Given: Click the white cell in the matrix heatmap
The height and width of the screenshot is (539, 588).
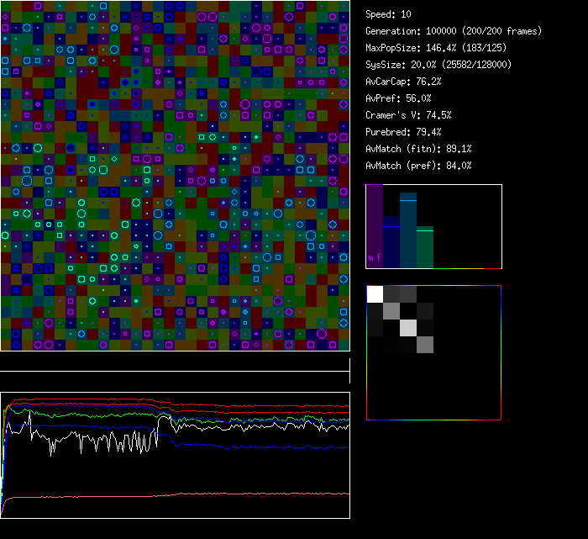Looking at the screenshot, I should click(x=375, y=293).
